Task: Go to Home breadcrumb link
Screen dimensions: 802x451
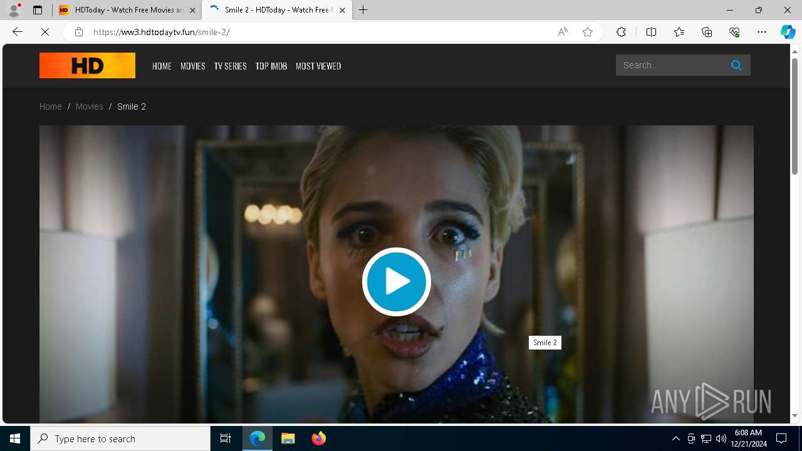Action: 51,106
